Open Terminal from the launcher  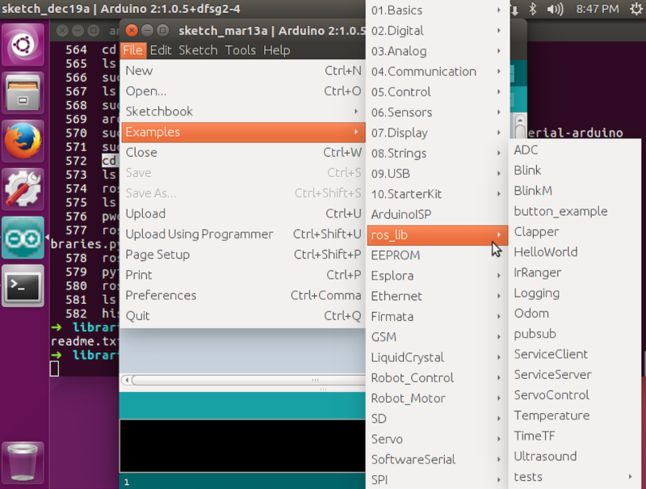tap(23, 286)
